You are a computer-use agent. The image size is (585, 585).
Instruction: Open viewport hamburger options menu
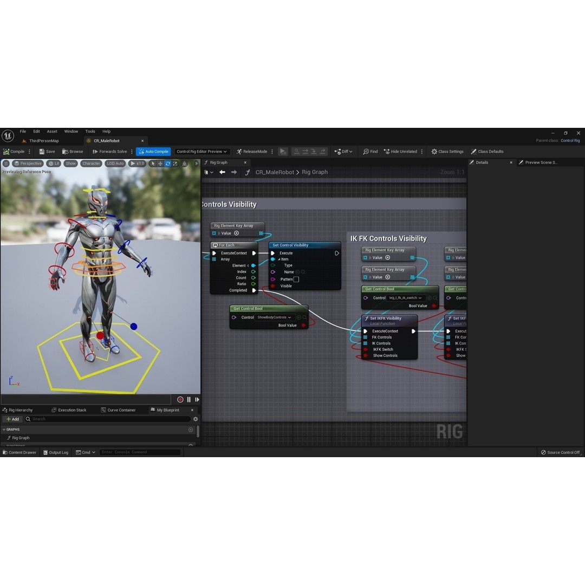[6, 164]
